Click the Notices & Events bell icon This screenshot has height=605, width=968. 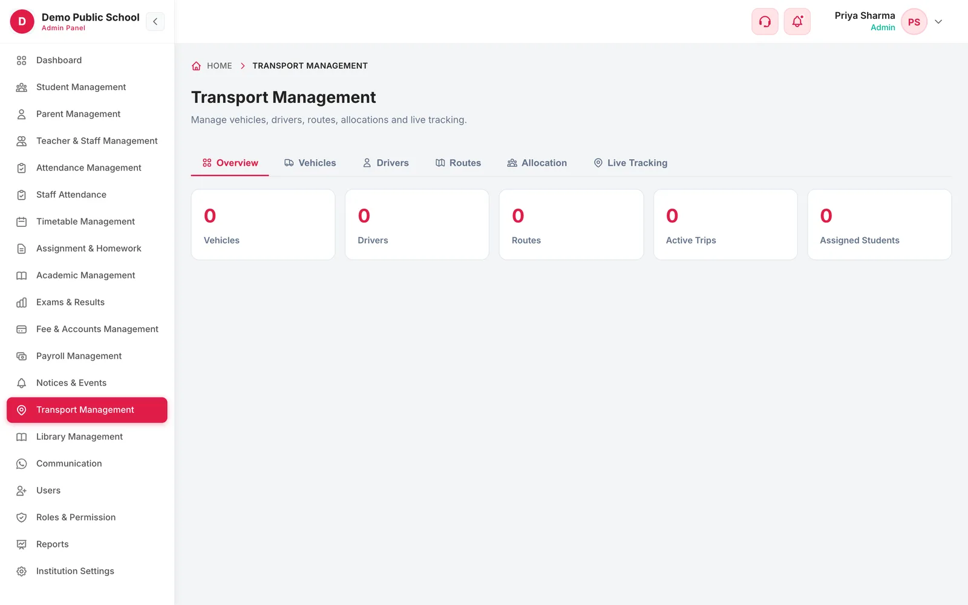tap(21, 383)
